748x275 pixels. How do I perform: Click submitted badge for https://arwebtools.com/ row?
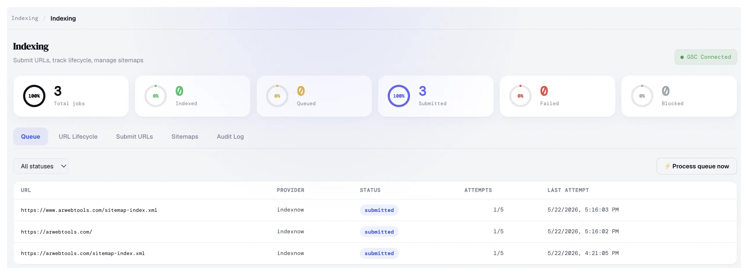[x=379, y=232]
